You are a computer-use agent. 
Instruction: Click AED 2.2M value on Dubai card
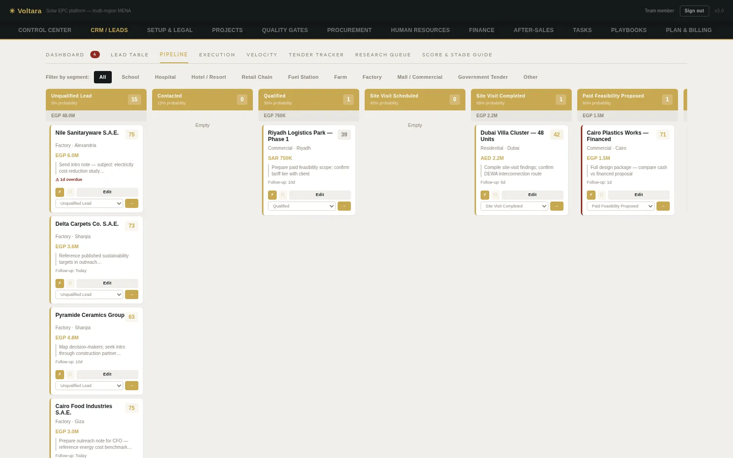pyautogui.click(x=492, y=158)
